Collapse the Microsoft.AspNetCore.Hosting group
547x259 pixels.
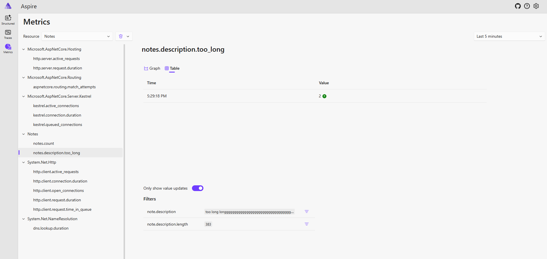pyautogui.click(x=23, y=49)
